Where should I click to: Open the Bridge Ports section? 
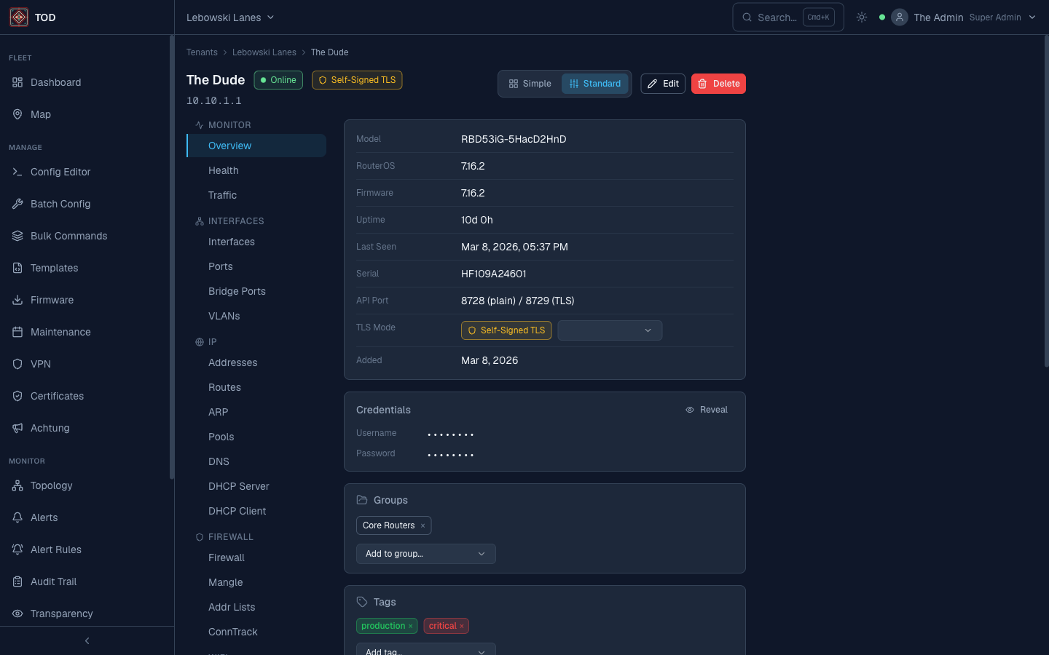(x=237, y=291)
